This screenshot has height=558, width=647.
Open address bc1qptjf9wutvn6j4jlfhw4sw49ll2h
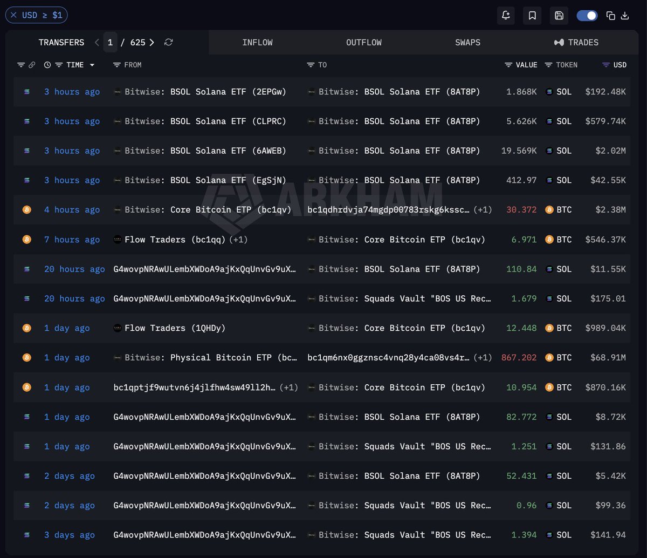(x=195, y=387)
